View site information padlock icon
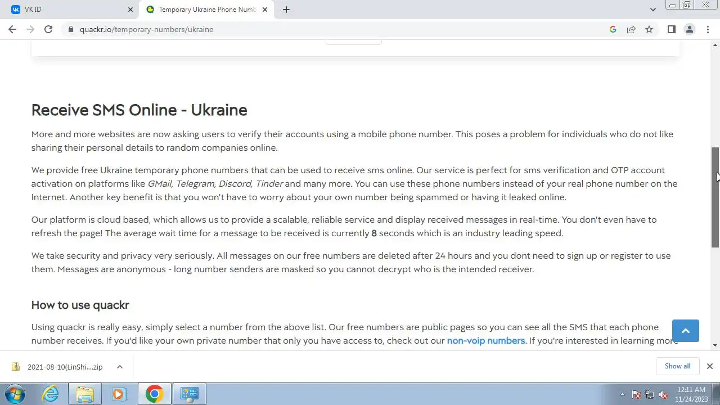Image resolution: width=720 pixels, height=405 pixels. tap(71, 29)
